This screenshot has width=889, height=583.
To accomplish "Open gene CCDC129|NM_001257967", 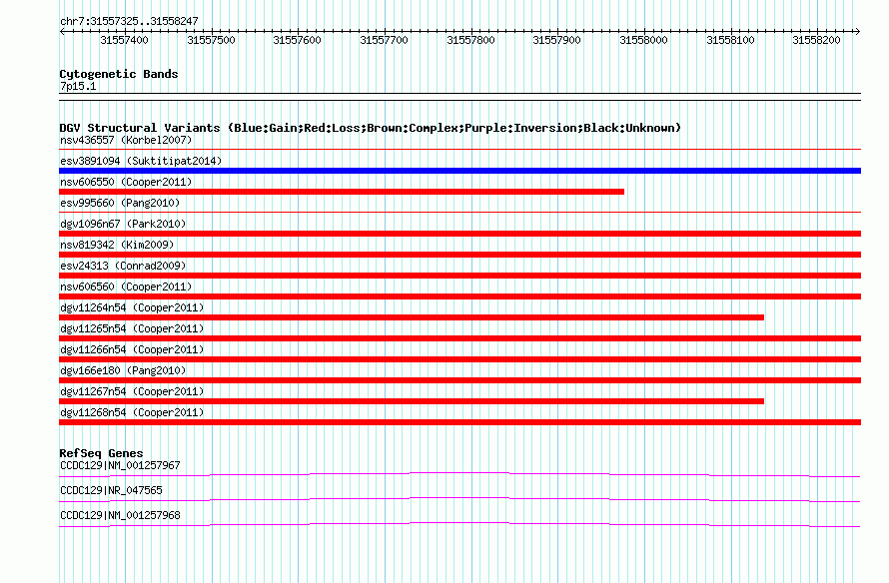I will 120,465.
